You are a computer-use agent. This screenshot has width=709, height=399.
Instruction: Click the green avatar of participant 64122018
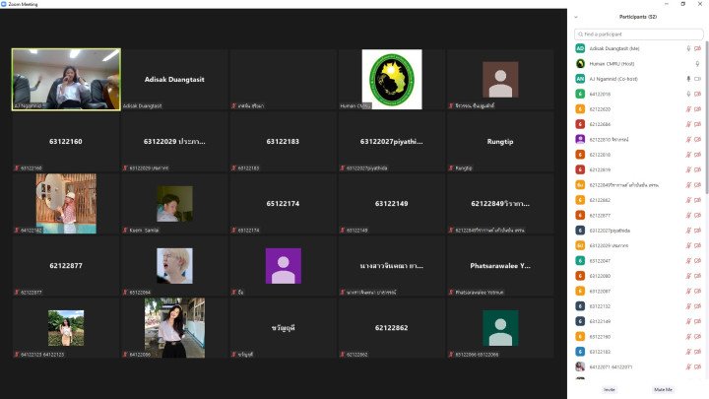pos(580,95)
